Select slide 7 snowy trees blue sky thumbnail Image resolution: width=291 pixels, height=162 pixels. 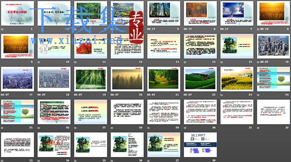coord(237,13)
